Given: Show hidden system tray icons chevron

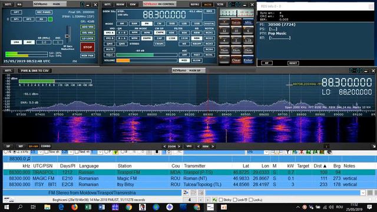Looking at the screenshot, I should [297, 207].
